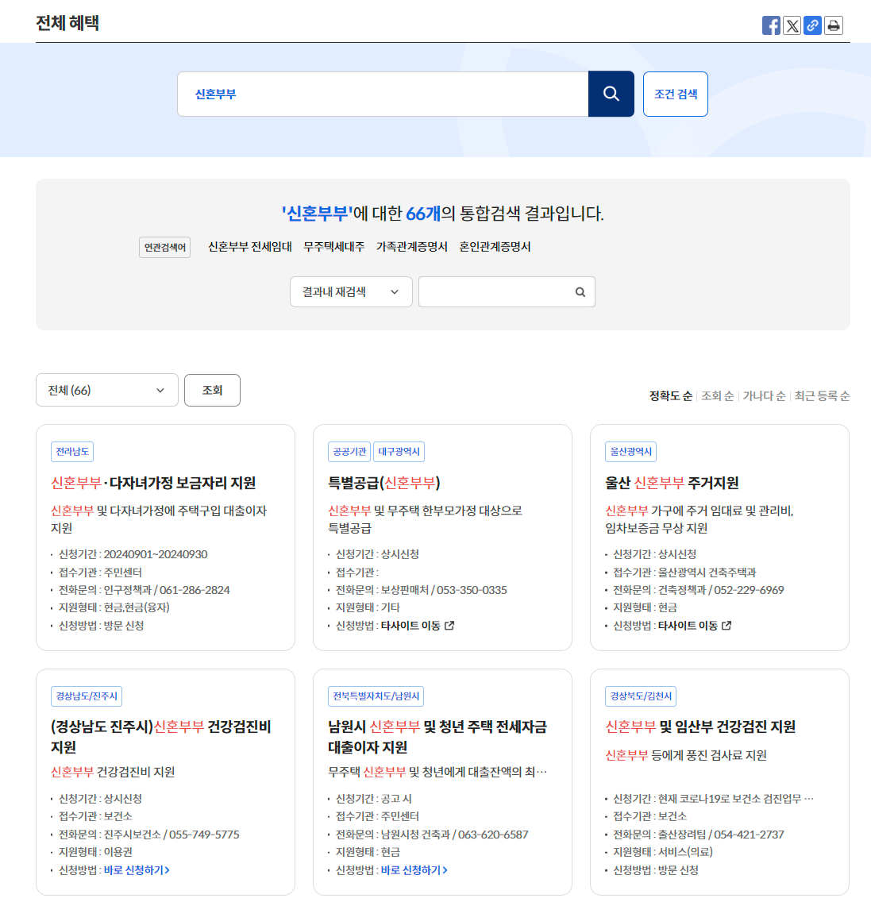Viewport: 871px width, 906px height.
Task: Sort results by 가나다 순
Action: click(764, 395)
